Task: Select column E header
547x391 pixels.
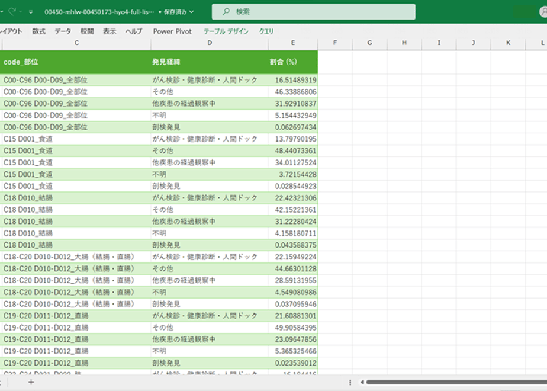Action: click(x=293, y=43)
